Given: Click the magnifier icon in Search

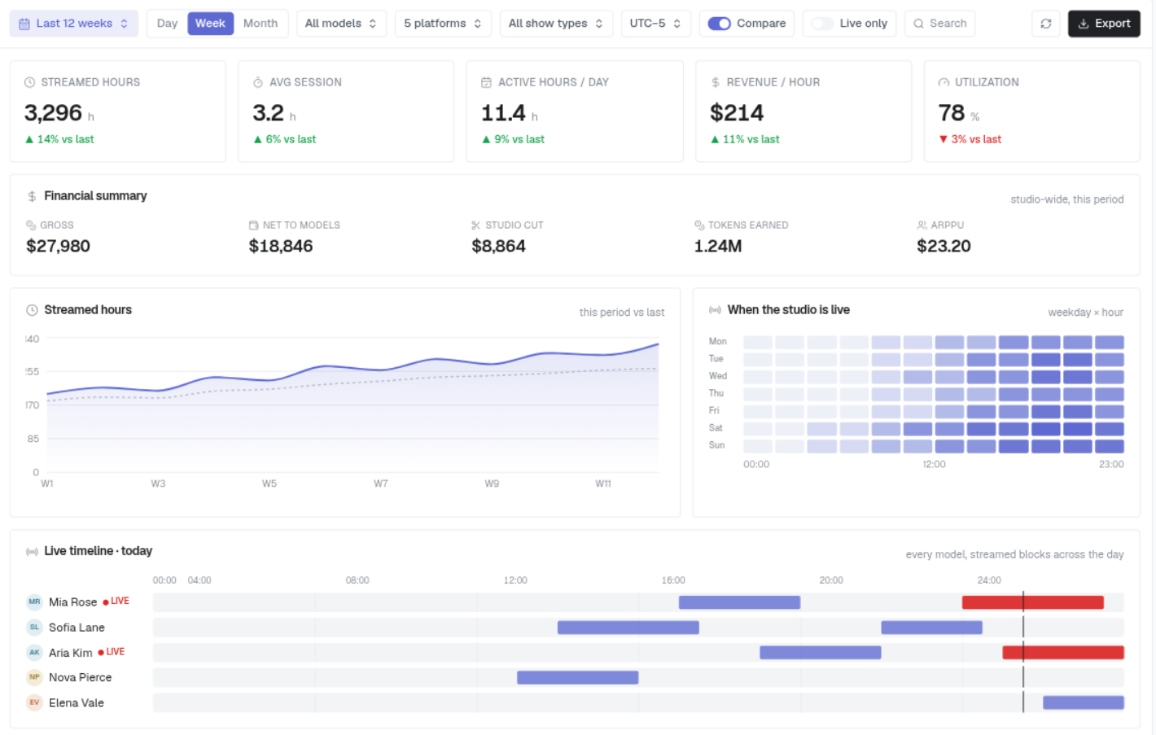Looking at the screenshot, I should pos(919,24).
